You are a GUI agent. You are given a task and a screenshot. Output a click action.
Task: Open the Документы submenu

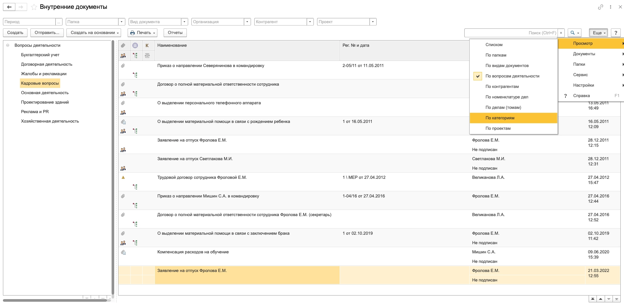[x=584, y=54]
